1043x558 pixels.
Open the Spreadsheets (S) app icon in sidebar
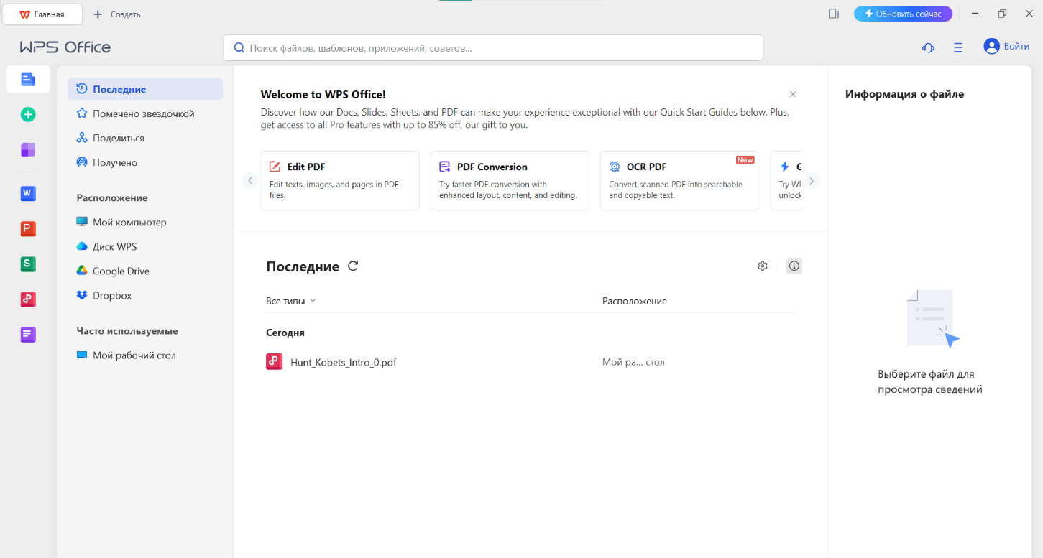(x=28, y=264)
